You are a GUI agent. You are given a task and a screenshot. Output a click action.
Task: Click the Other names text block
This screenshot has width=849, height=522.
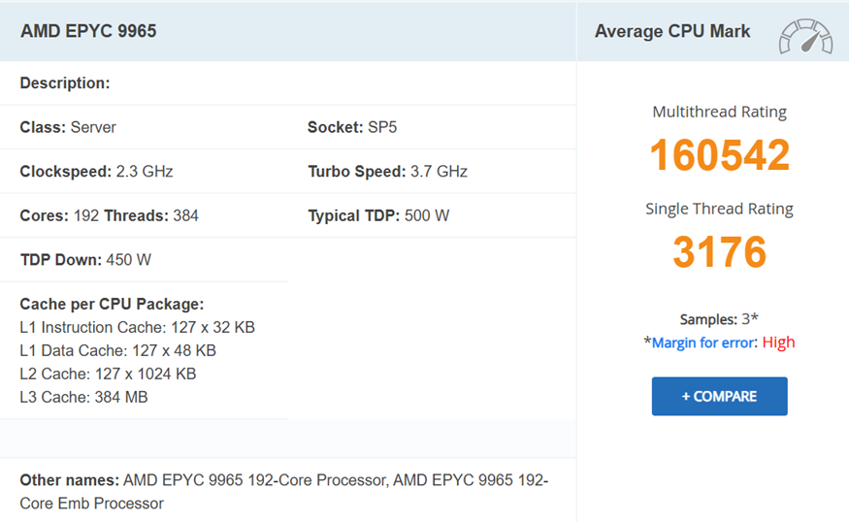point(283,491)
